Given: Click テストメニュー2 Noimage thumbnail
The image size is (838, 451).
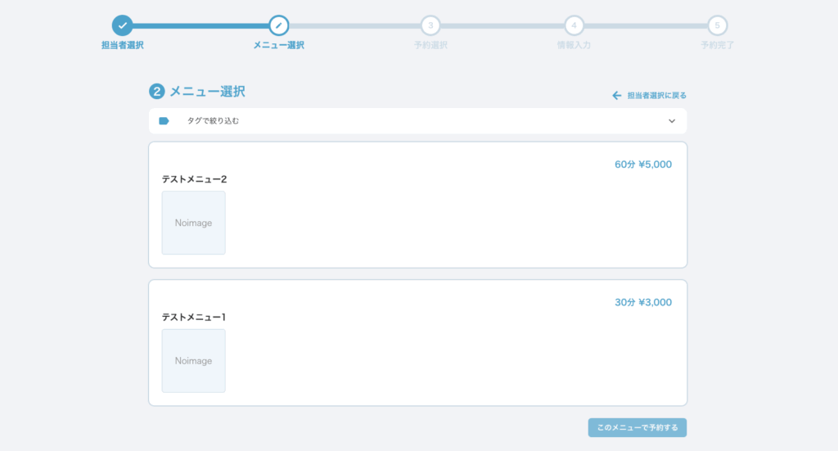Looking at the screenshot, I should click(193, 223).
